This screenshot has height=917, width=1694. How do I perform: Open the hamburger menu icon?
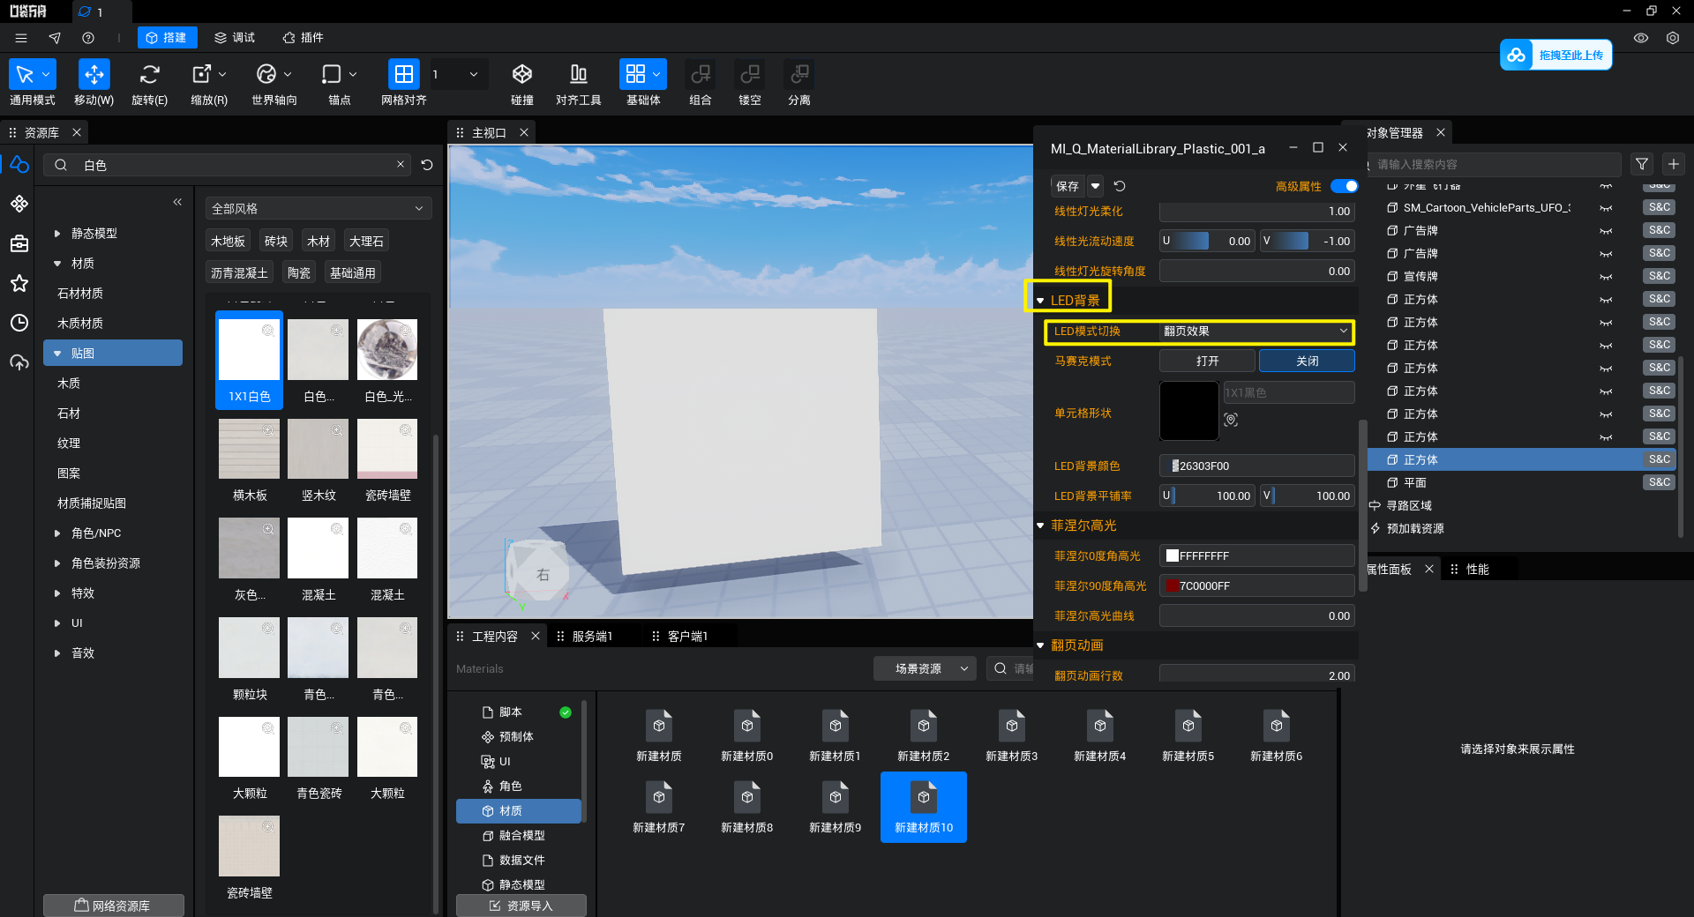point(21,38)
